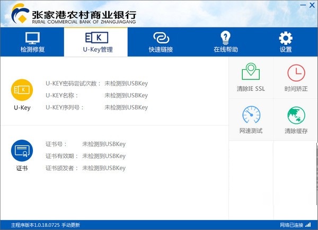Image resolution: width=318 pixels, height=230 pixels.
Task: Click the 证书有效期 label
Action: (61, 156)
